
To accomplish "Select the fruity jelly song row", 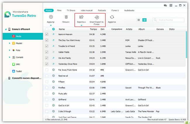I will pos(114,94).
